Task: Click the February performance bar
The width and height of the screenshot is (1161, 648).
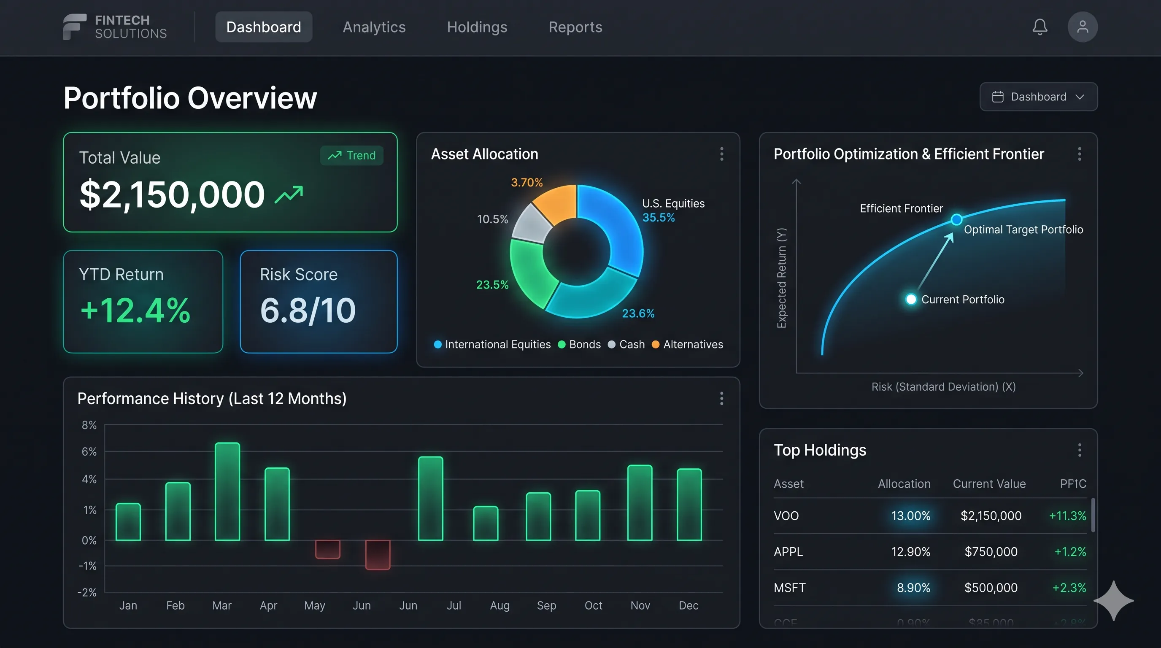Action: pos(178,511)
